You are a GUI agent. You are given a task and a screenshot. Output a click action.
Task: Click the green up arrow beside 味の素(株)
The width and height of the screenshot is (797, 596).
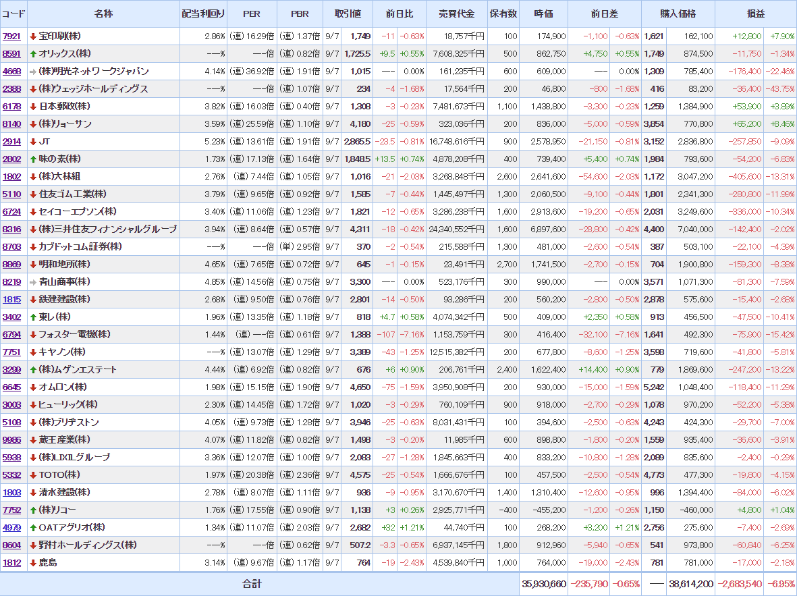(x=33, y=159)
